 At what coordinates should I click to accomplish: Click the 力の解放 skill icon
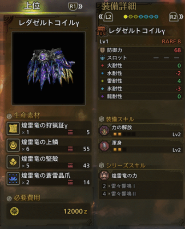(x=105, y=131)
